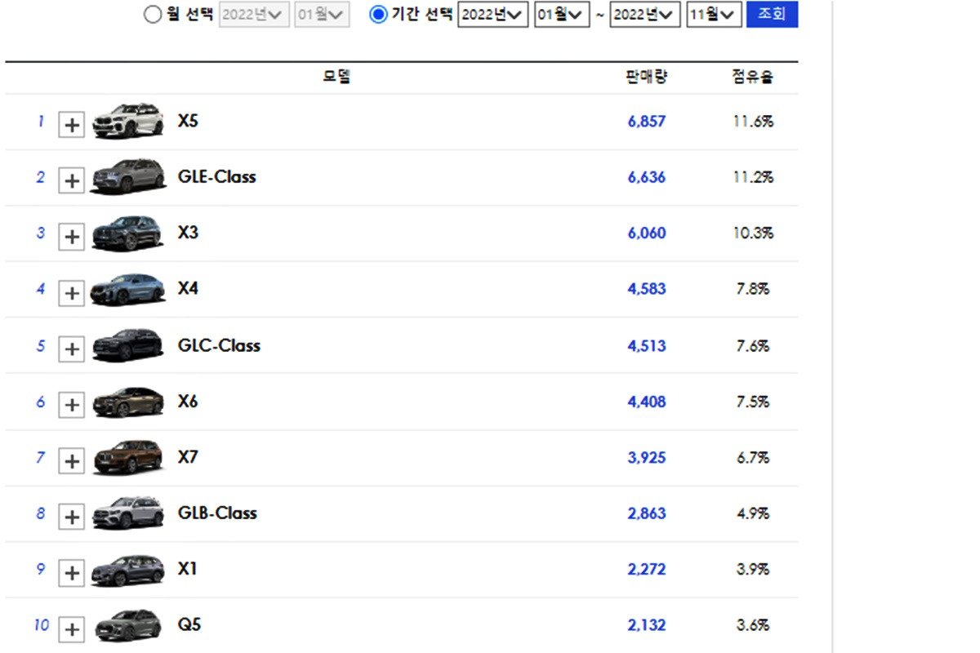Screen dimensions: 980x653
Task: Click the sales figure 3,925
Action: tap(647, 457)
